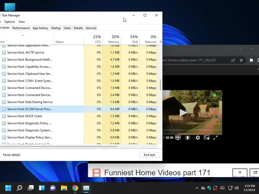Image resolution: width=259 pixels, height=194 pixels.
Task: Open taskbar Search
Action: point(19,188)
